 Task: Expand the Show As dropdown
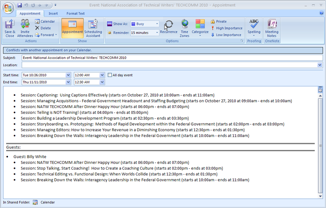[157, 24]
